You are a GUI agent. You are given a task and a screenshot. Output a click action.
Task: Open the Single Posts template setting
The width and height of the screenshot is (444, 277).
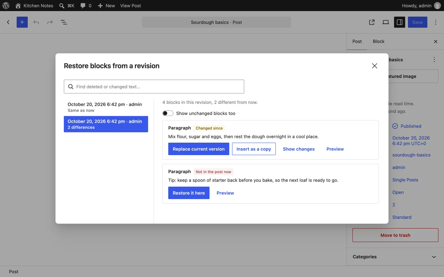click(x=405, y=180)
